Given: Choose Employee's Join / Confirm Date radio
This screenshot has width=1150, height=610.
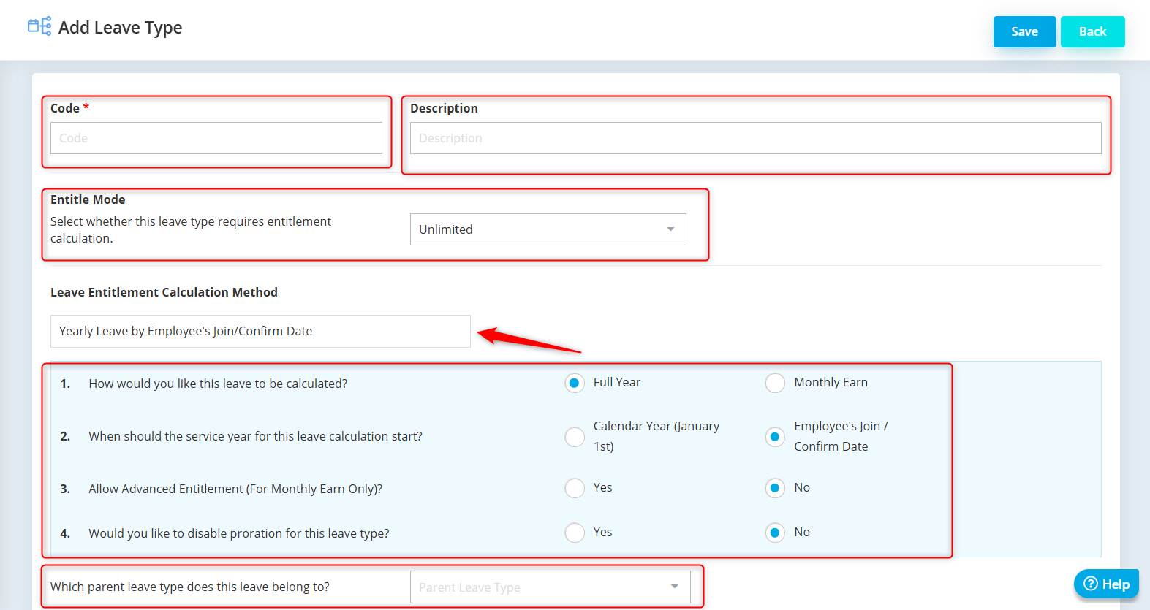Looking at the screenshot, I should 775,437.
